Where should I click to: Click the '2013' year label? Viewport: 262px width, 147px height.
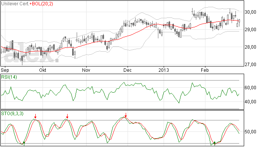coord(164,70)
